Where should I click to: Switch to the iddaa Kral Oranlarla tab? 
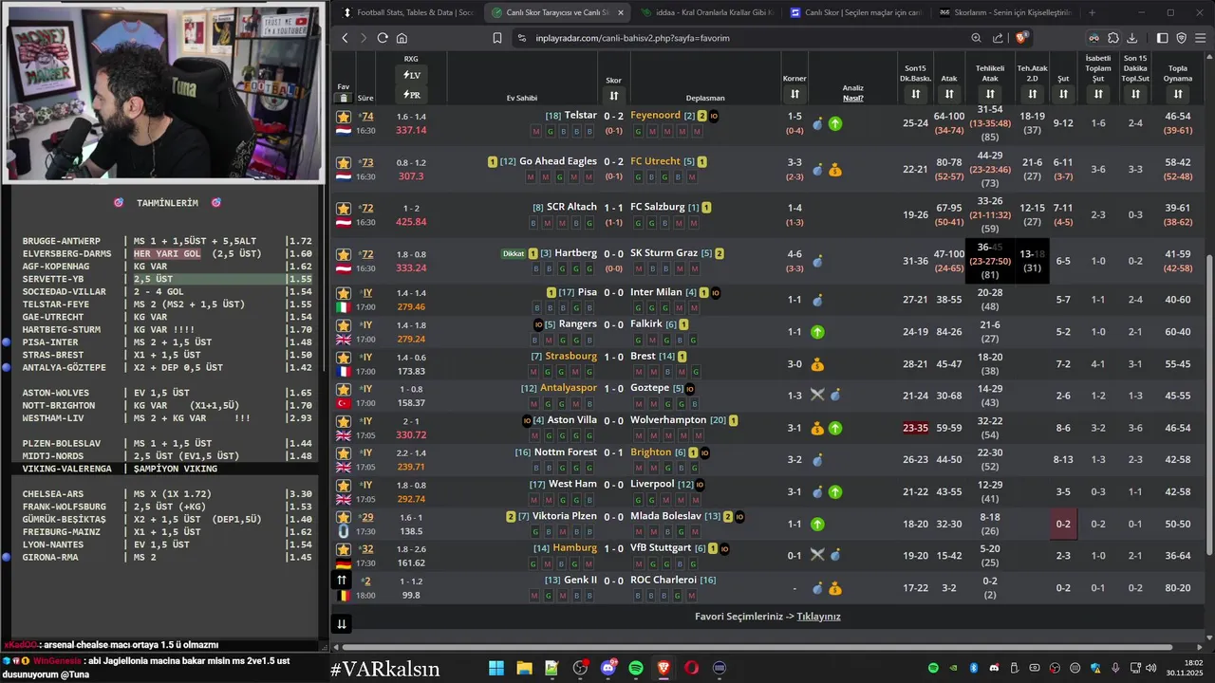[x=707, y=12]
